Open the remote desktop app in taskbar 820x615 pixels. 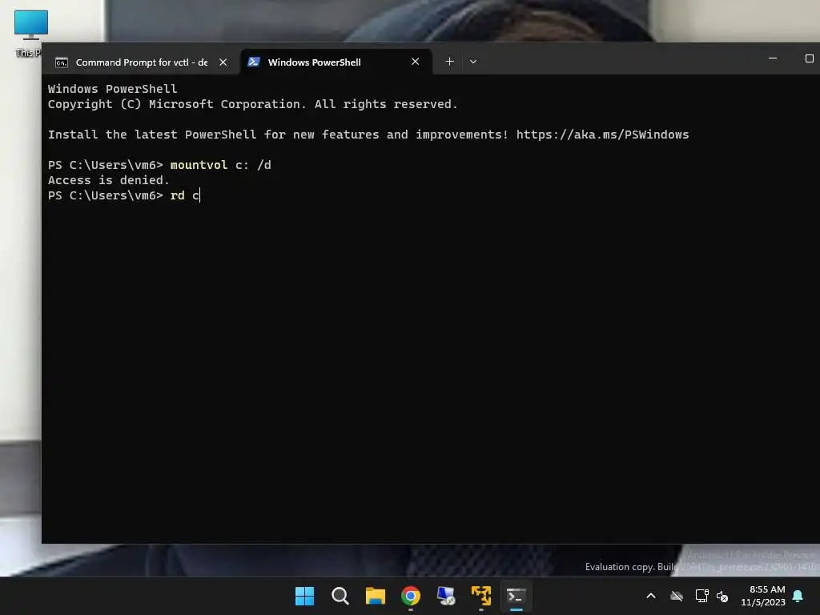[446, 596]
